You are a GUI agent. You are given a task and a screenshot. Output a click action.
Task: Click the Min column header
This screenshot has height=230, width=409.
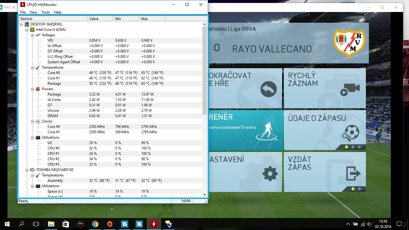[x=126, y=19]
